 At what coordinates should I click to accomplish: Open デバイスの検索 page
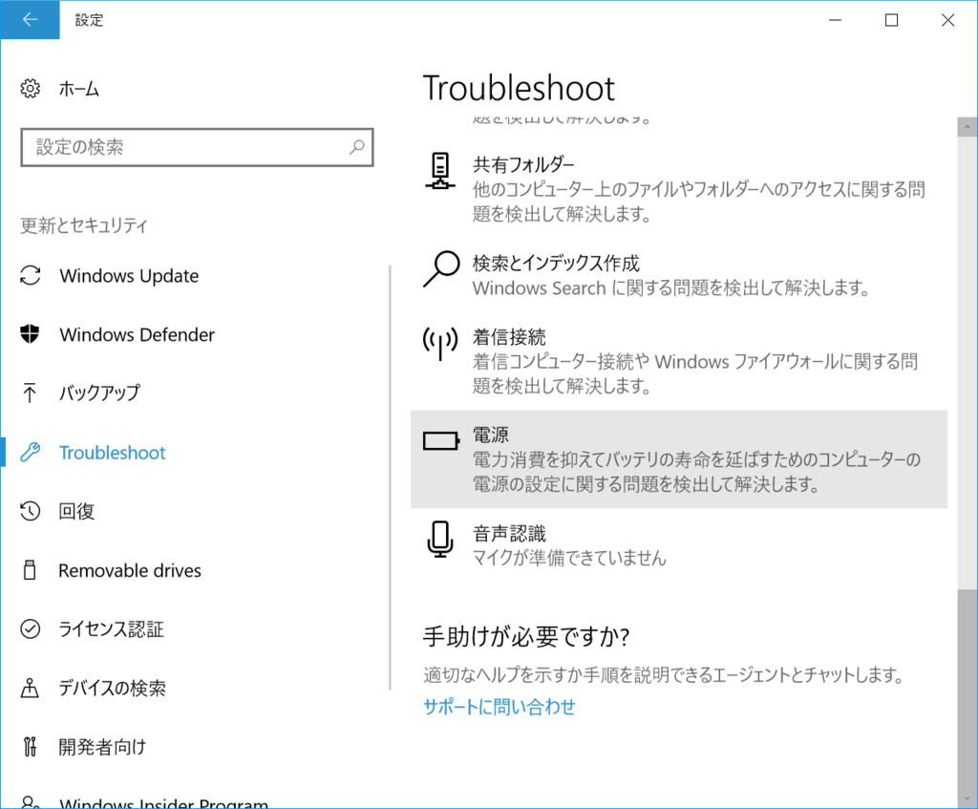click(x=113, y=688)
